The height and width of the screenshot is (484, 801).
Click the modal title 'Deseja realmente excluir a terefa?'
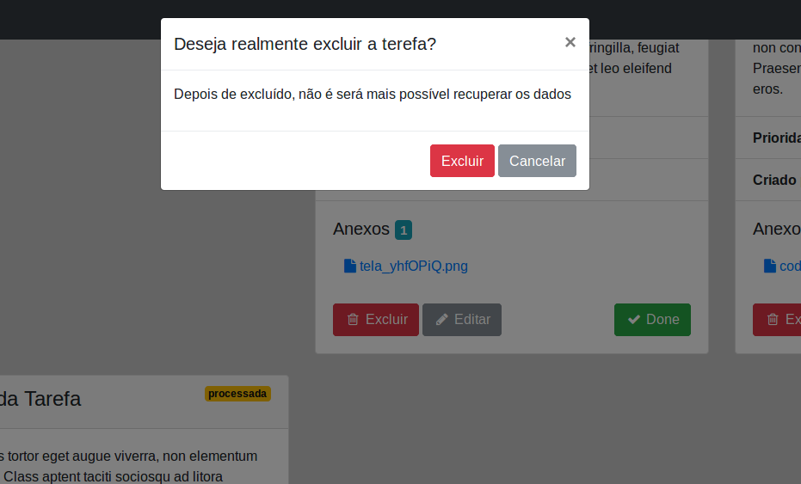click(305, 44)
